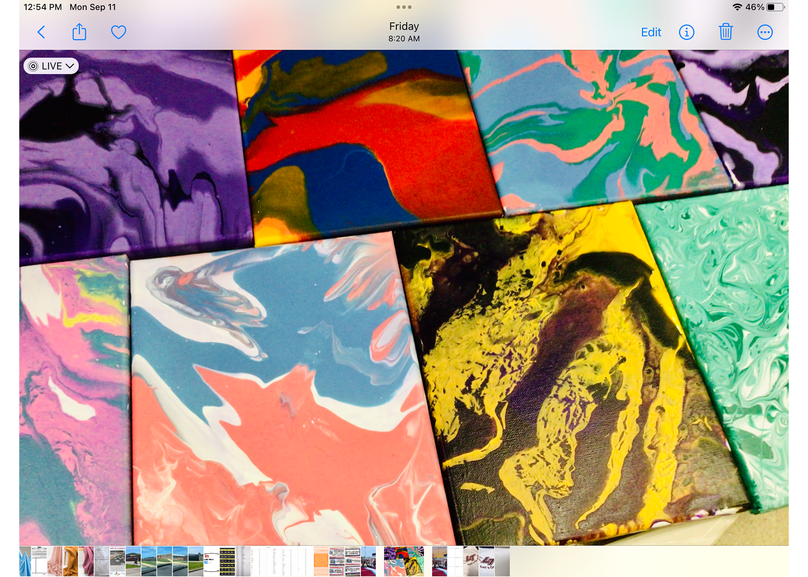Expand the LIVE photo dropdown
The image size is (808, 577).
coord(51,66)
